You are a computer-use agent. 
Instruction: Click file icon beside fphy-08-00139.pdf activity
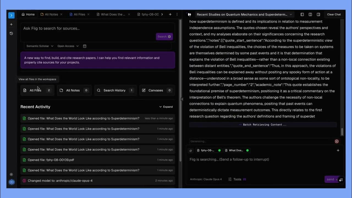24,160
